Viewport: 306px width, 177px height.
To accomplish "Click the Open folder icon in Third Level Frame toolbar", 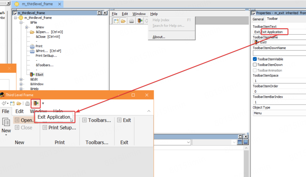I will 19,103.
